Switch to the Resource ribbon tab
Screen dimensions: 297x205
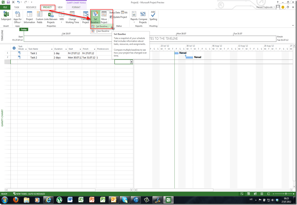point(31,7)
